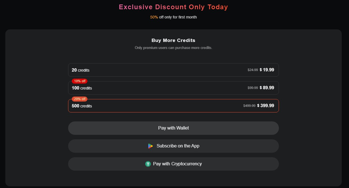Click the Exclusive Discount Only Today heading
The image size is (349, 188).
(173, 7)
